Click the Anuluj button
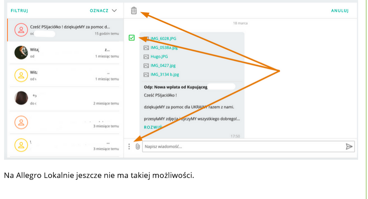Viewport: 368px width, 199px height. tap(340, 10)
